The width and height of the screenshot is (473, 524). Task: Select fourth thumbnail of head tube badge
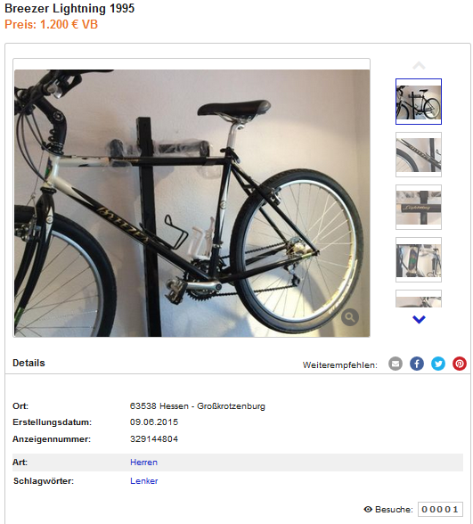pos(419,259)
